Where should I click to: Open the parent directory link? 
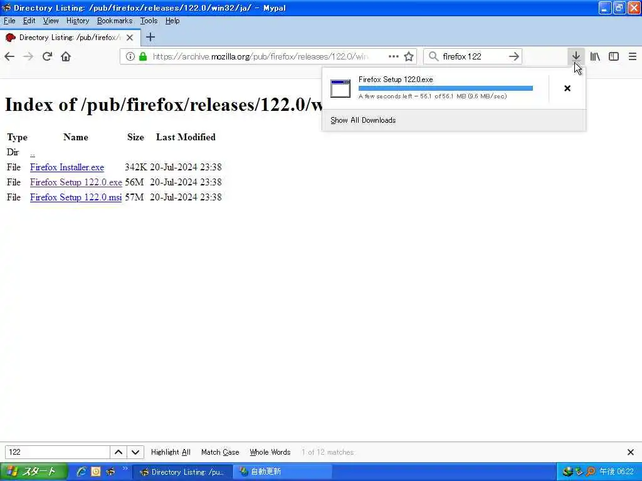click(x=33, y=153)
